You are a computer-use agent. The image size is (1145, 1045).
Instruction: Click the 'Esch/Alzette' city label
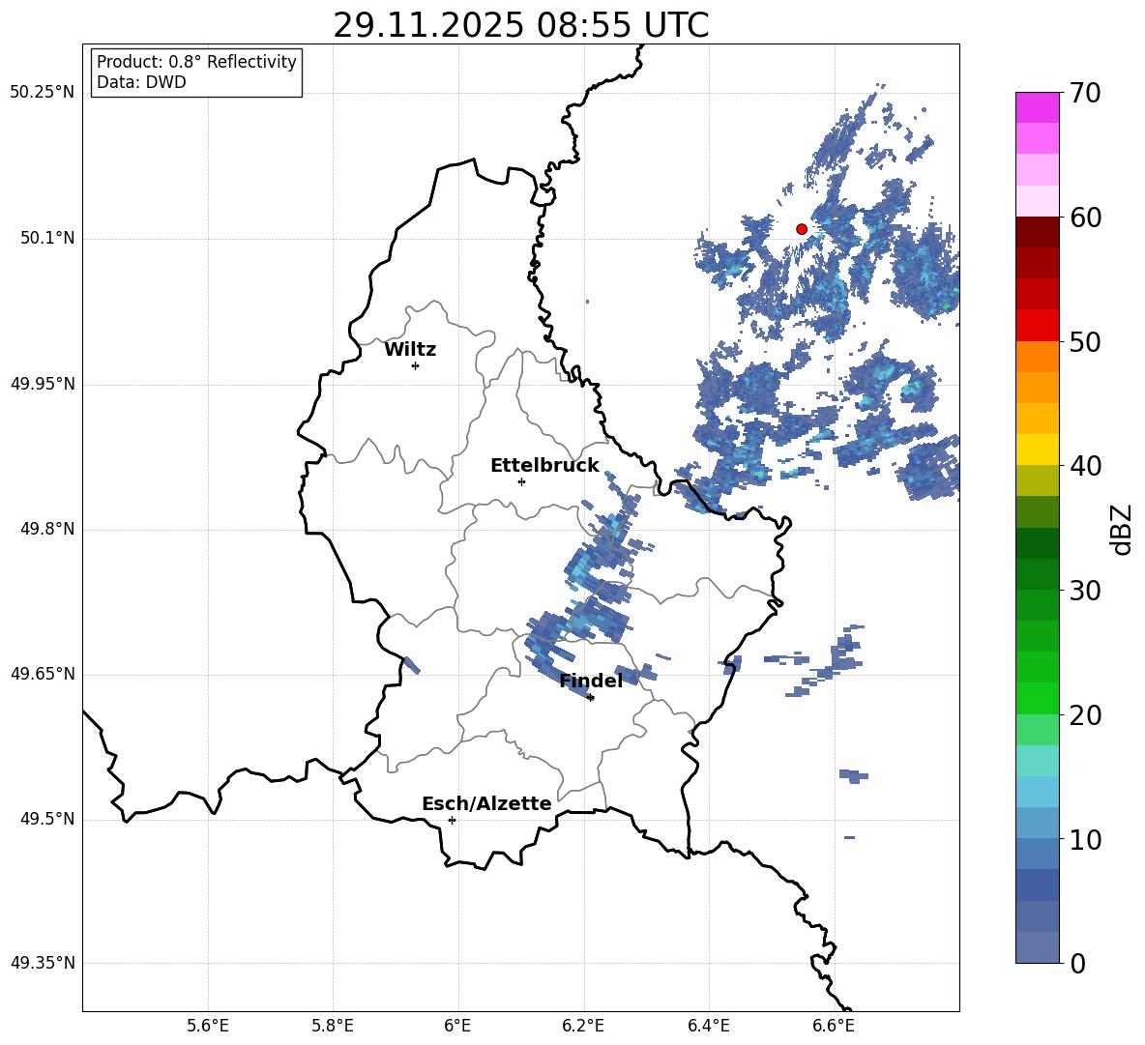[x=487, y=803]
